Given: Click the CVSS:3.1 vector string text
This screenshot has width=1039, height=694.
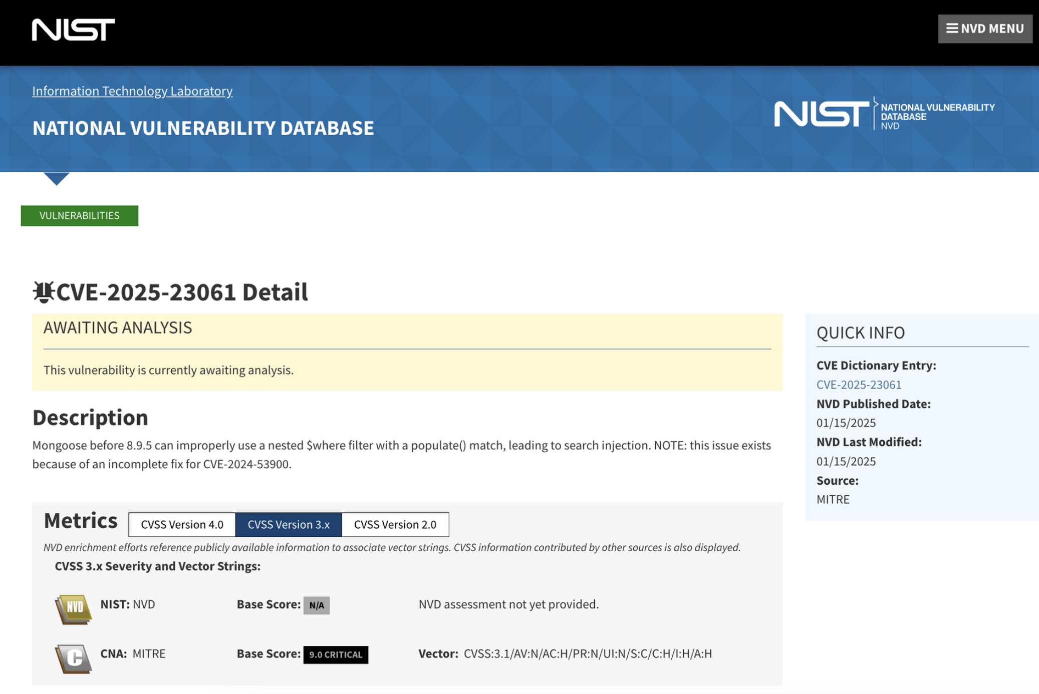Looking at the screenshot, I should [x=588, y=653].
